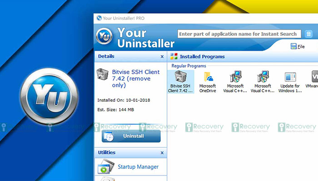Click the Installed Programs header icon
This screenshot has height=181, width=318.
(174, 57)
